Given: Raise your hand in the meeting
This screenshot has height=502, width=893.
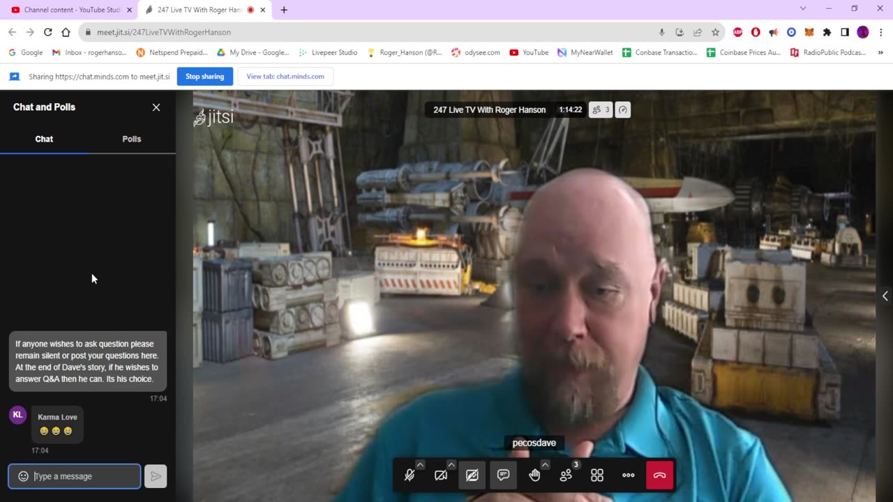Looking at the screenshot, I should 534,476.
